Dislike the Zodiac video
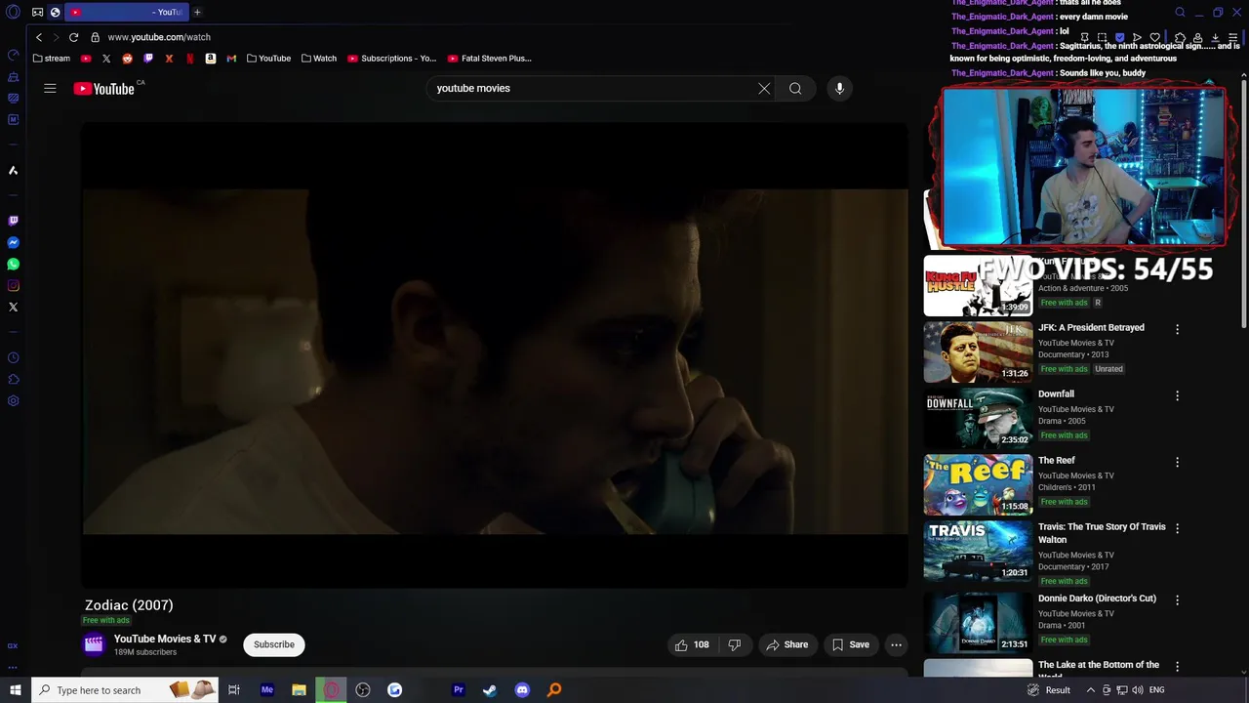The height and width of the screenshot is (703, 1249). click(735, 644)
